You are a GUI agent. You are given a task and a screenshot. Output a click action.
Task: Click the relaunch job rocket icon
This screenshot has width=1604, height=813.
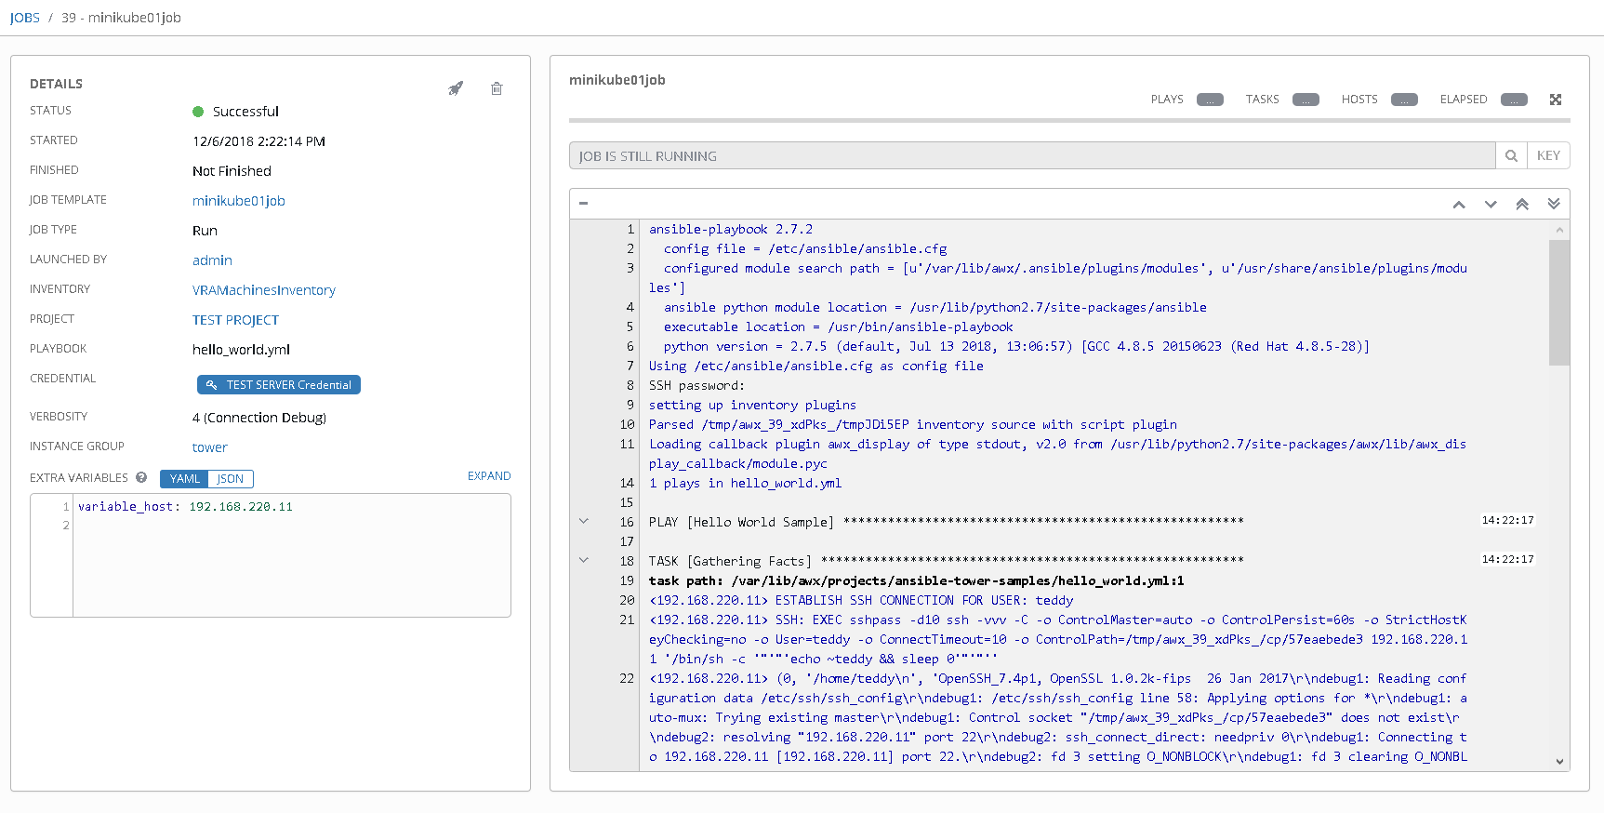[x=456, y=88]
